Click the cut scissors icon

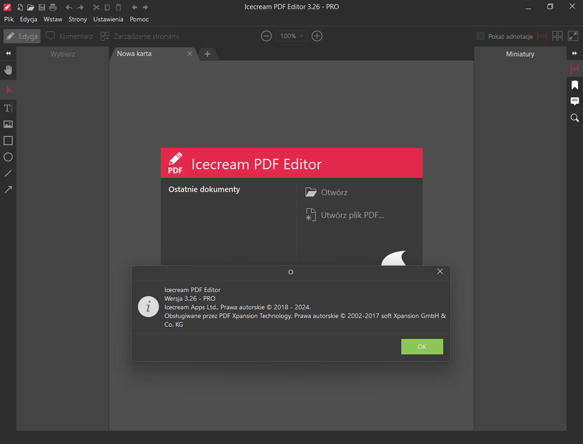pyautogui.click(x=96, y=7)
